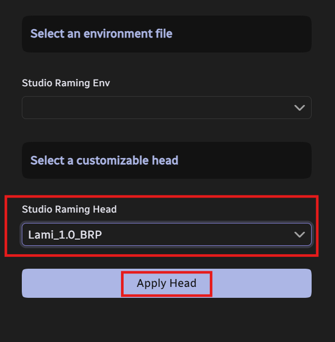Click the 'Select an environment file' heading
Image resolution: width=335 pixels, height=342 pixels.
(x=101, y=34)
